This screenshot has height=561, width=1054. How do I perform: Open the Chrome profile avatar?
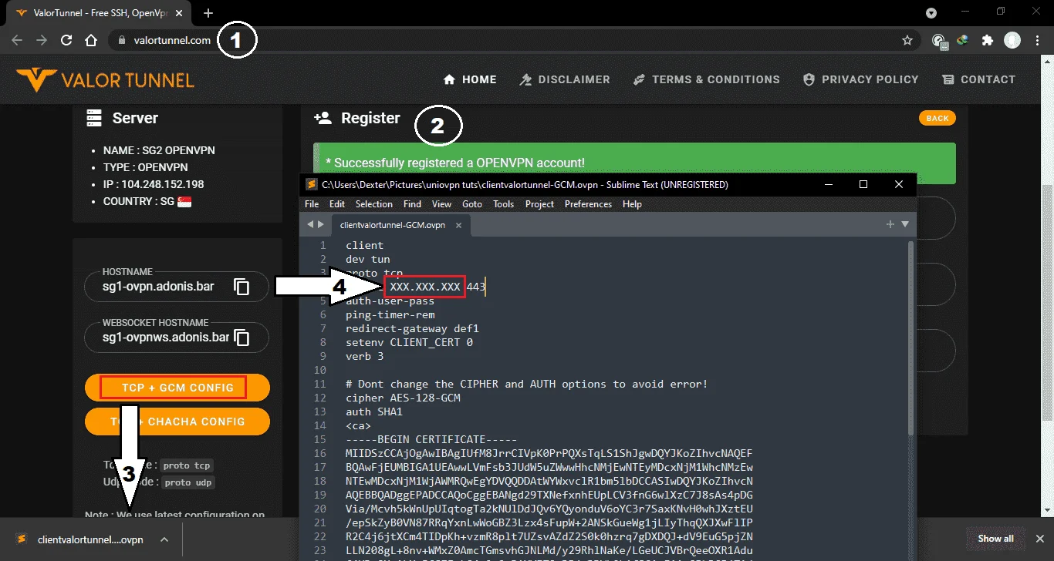pos(1012,41)
